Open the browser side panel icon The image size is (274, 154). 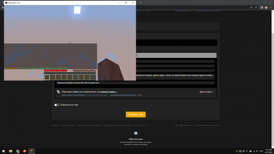coord(262,7)
